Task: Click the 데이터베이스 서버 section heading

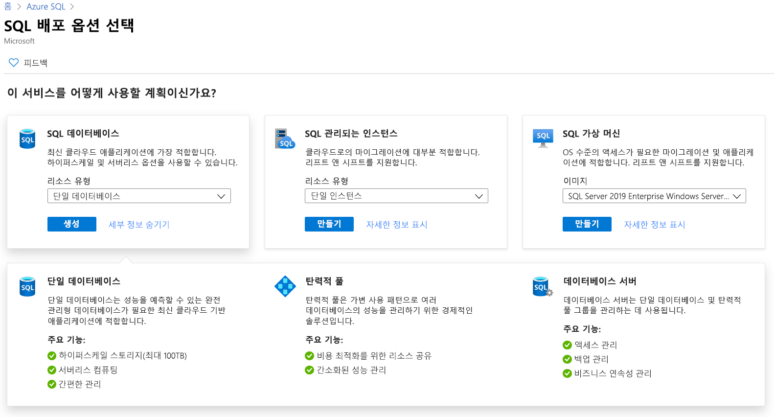Action: pyautogui.click(x=600, y=281)
